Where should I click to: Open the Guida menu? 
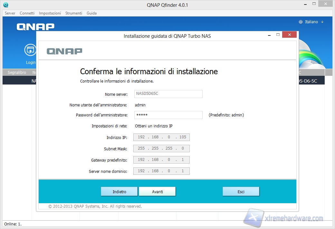pos(91,13)
